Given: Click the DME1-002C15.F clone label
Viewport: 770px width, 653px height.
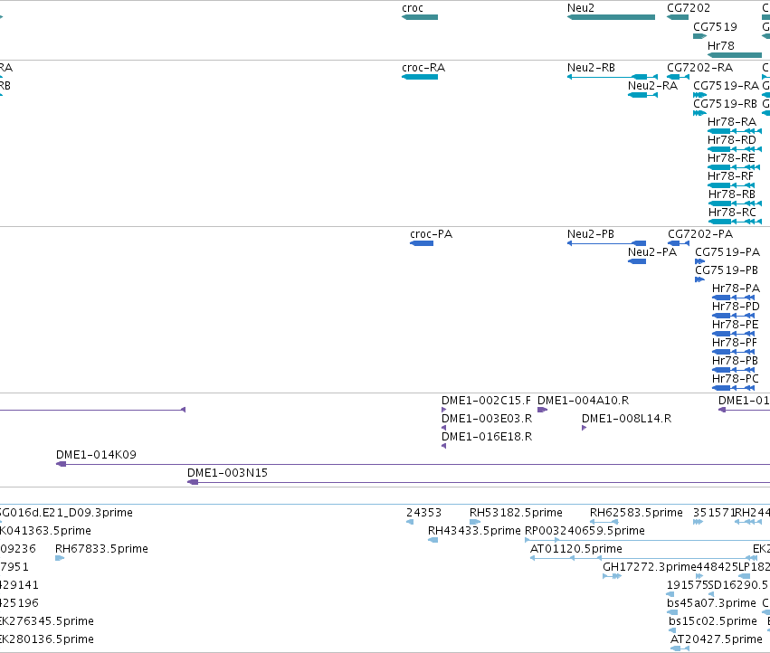Looking at the screenshot, I should pos(486,400).
